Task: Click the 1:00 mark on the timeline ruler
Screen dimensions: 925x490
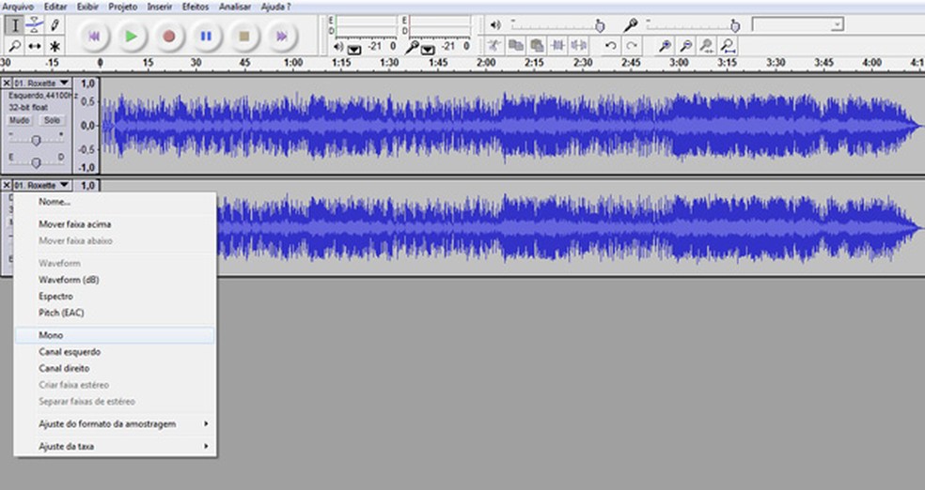Action: 293,63
